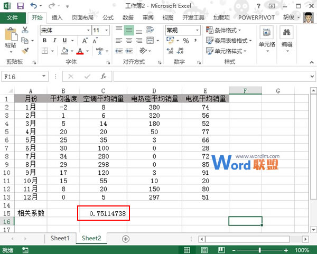Image resolution: width=317 pixels, height=254 pixels.
Task: Open the Sheet1 worksheet tab
Action: pos(60,238)
